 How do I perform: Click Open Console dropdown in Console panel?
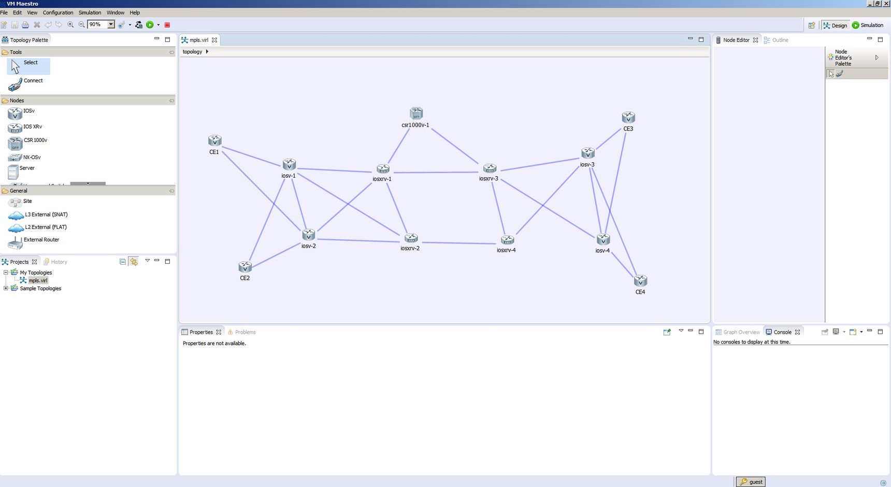pos(861,332)
